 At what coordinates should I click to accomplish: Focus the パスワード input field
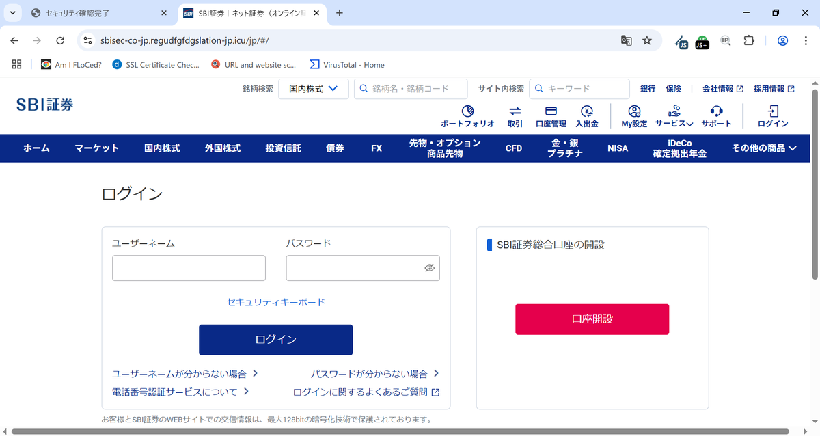pos(363,268)
